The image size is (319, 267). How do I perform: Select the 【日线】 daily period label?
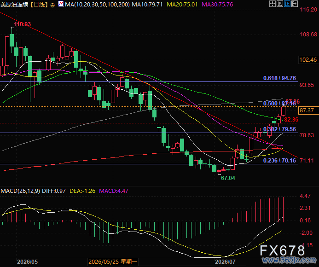[39, 5]
